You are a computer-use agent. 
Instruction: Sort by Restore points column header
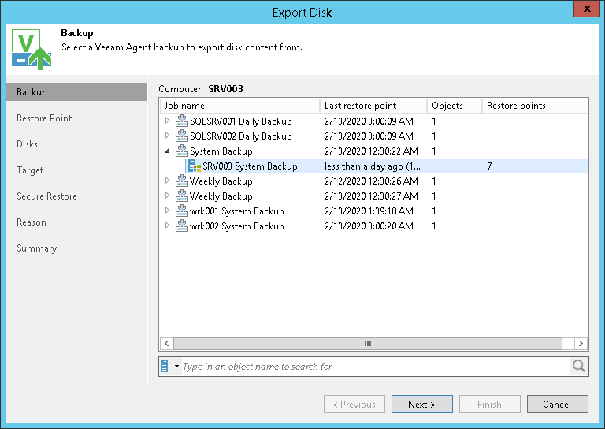tap(535, 106)
